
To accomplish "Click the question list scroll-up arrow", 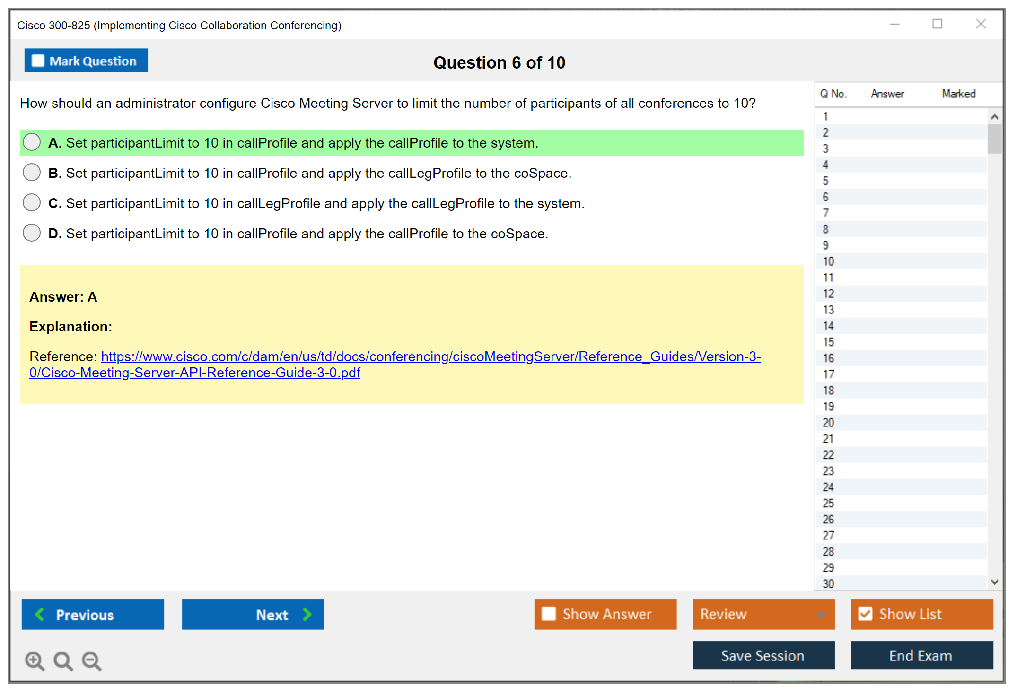I will coord(994,117).
